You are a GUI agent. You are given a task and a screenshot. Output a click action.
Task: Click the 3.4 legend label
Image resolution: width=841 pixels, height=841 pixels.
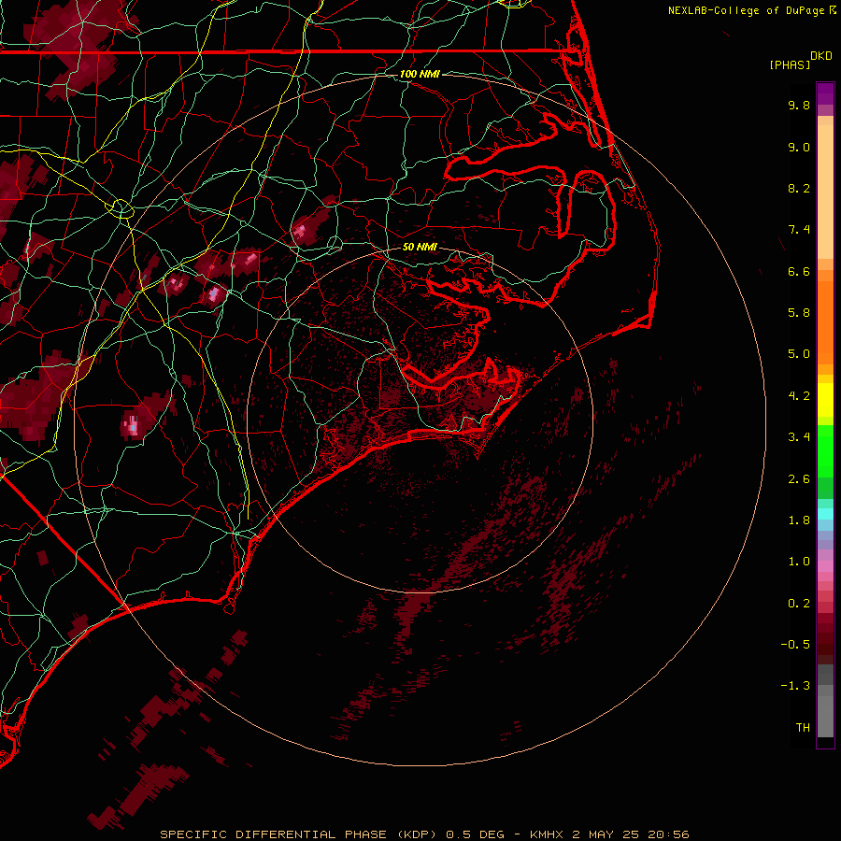[x=799, y=437]
